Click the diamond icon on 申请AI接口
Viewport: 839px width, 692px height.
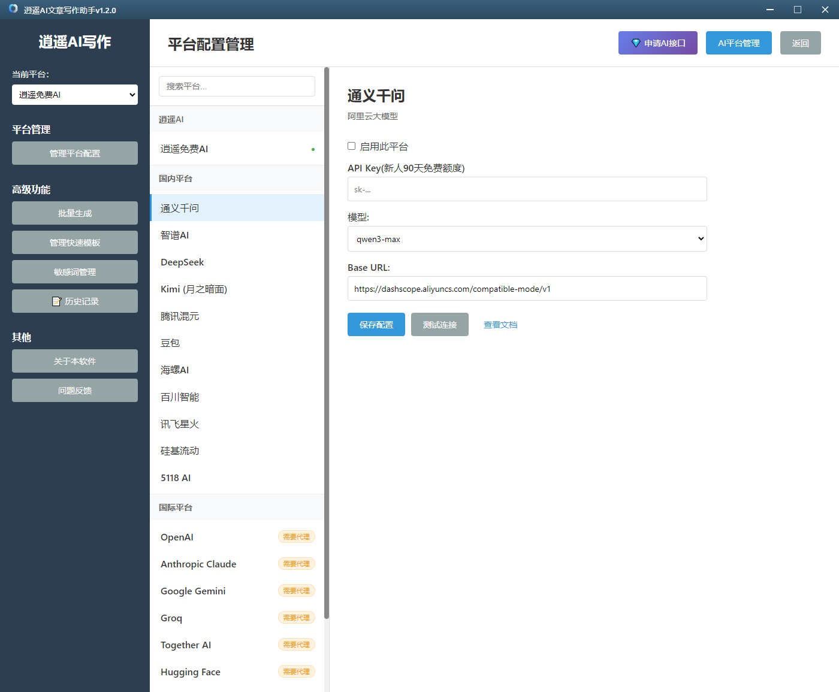click(636, 43)
